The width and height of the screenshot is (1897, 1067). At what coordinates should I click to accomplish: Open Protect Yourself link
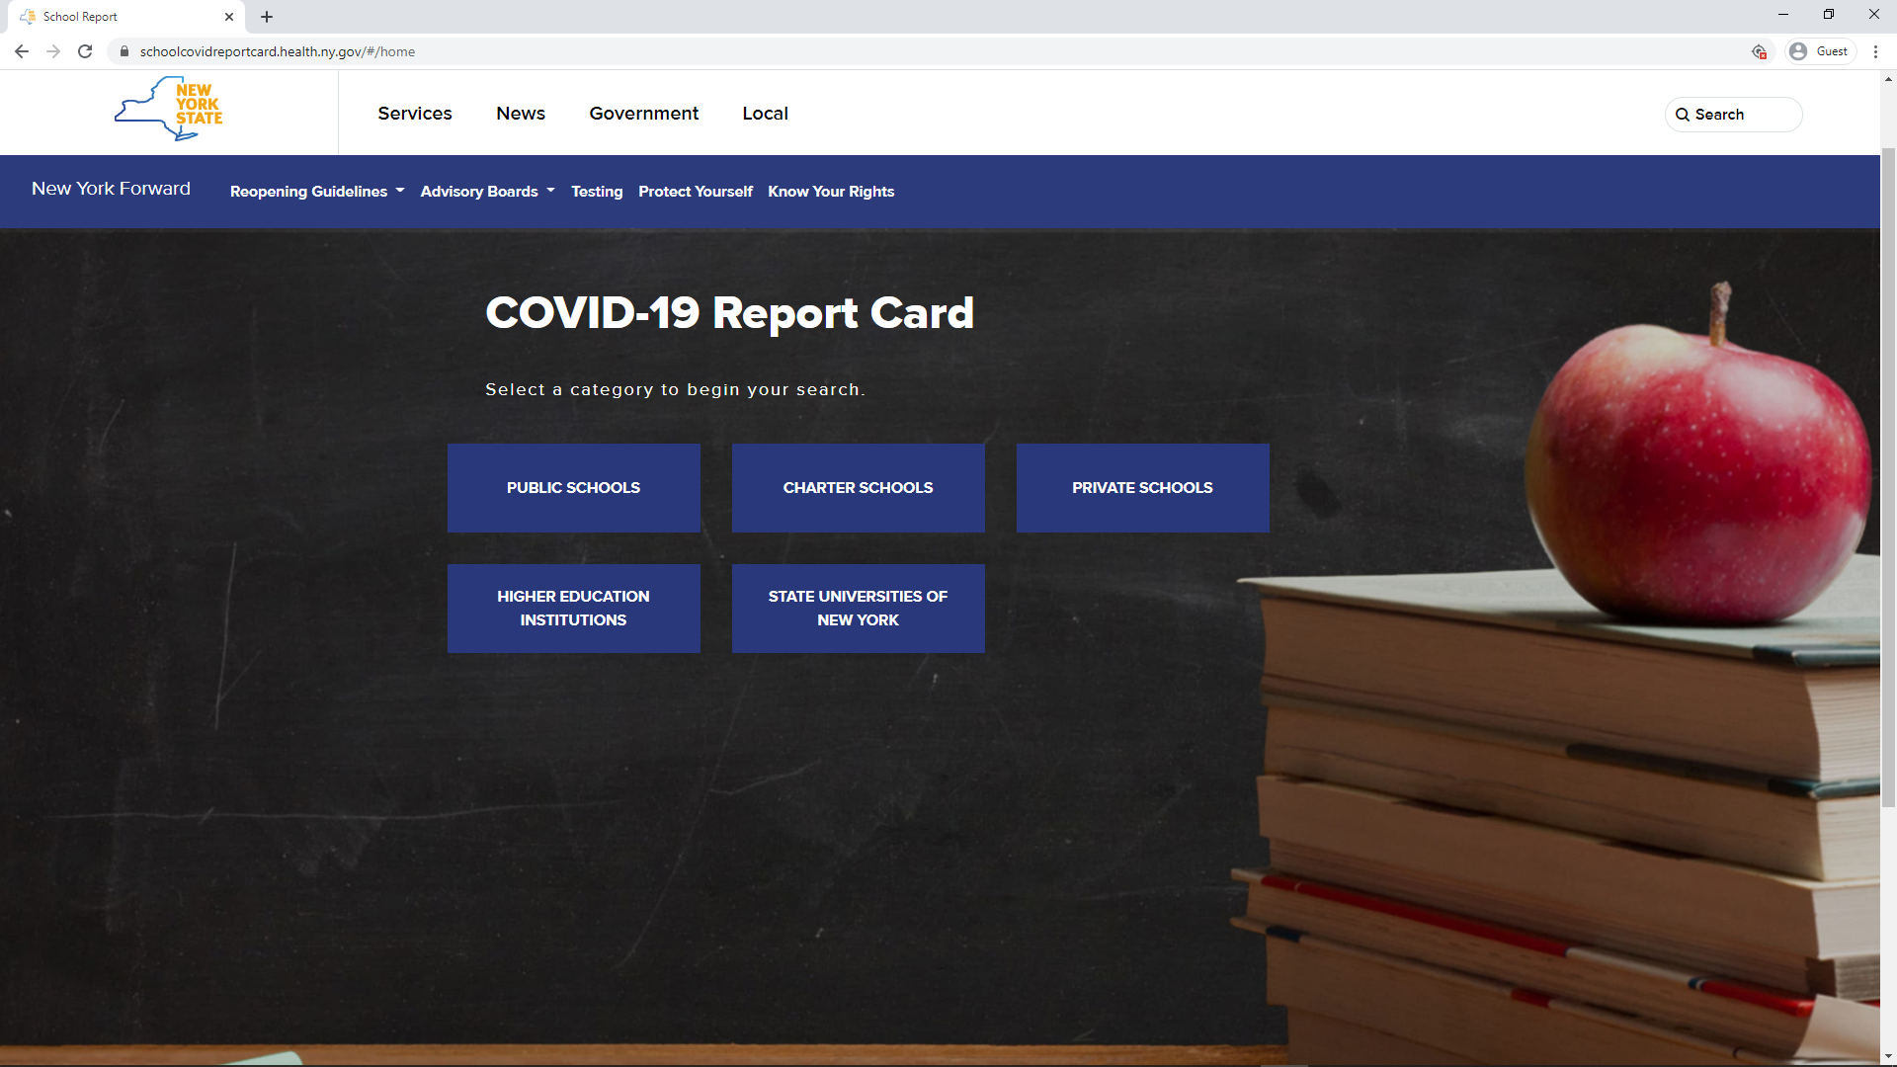(696, 192)
